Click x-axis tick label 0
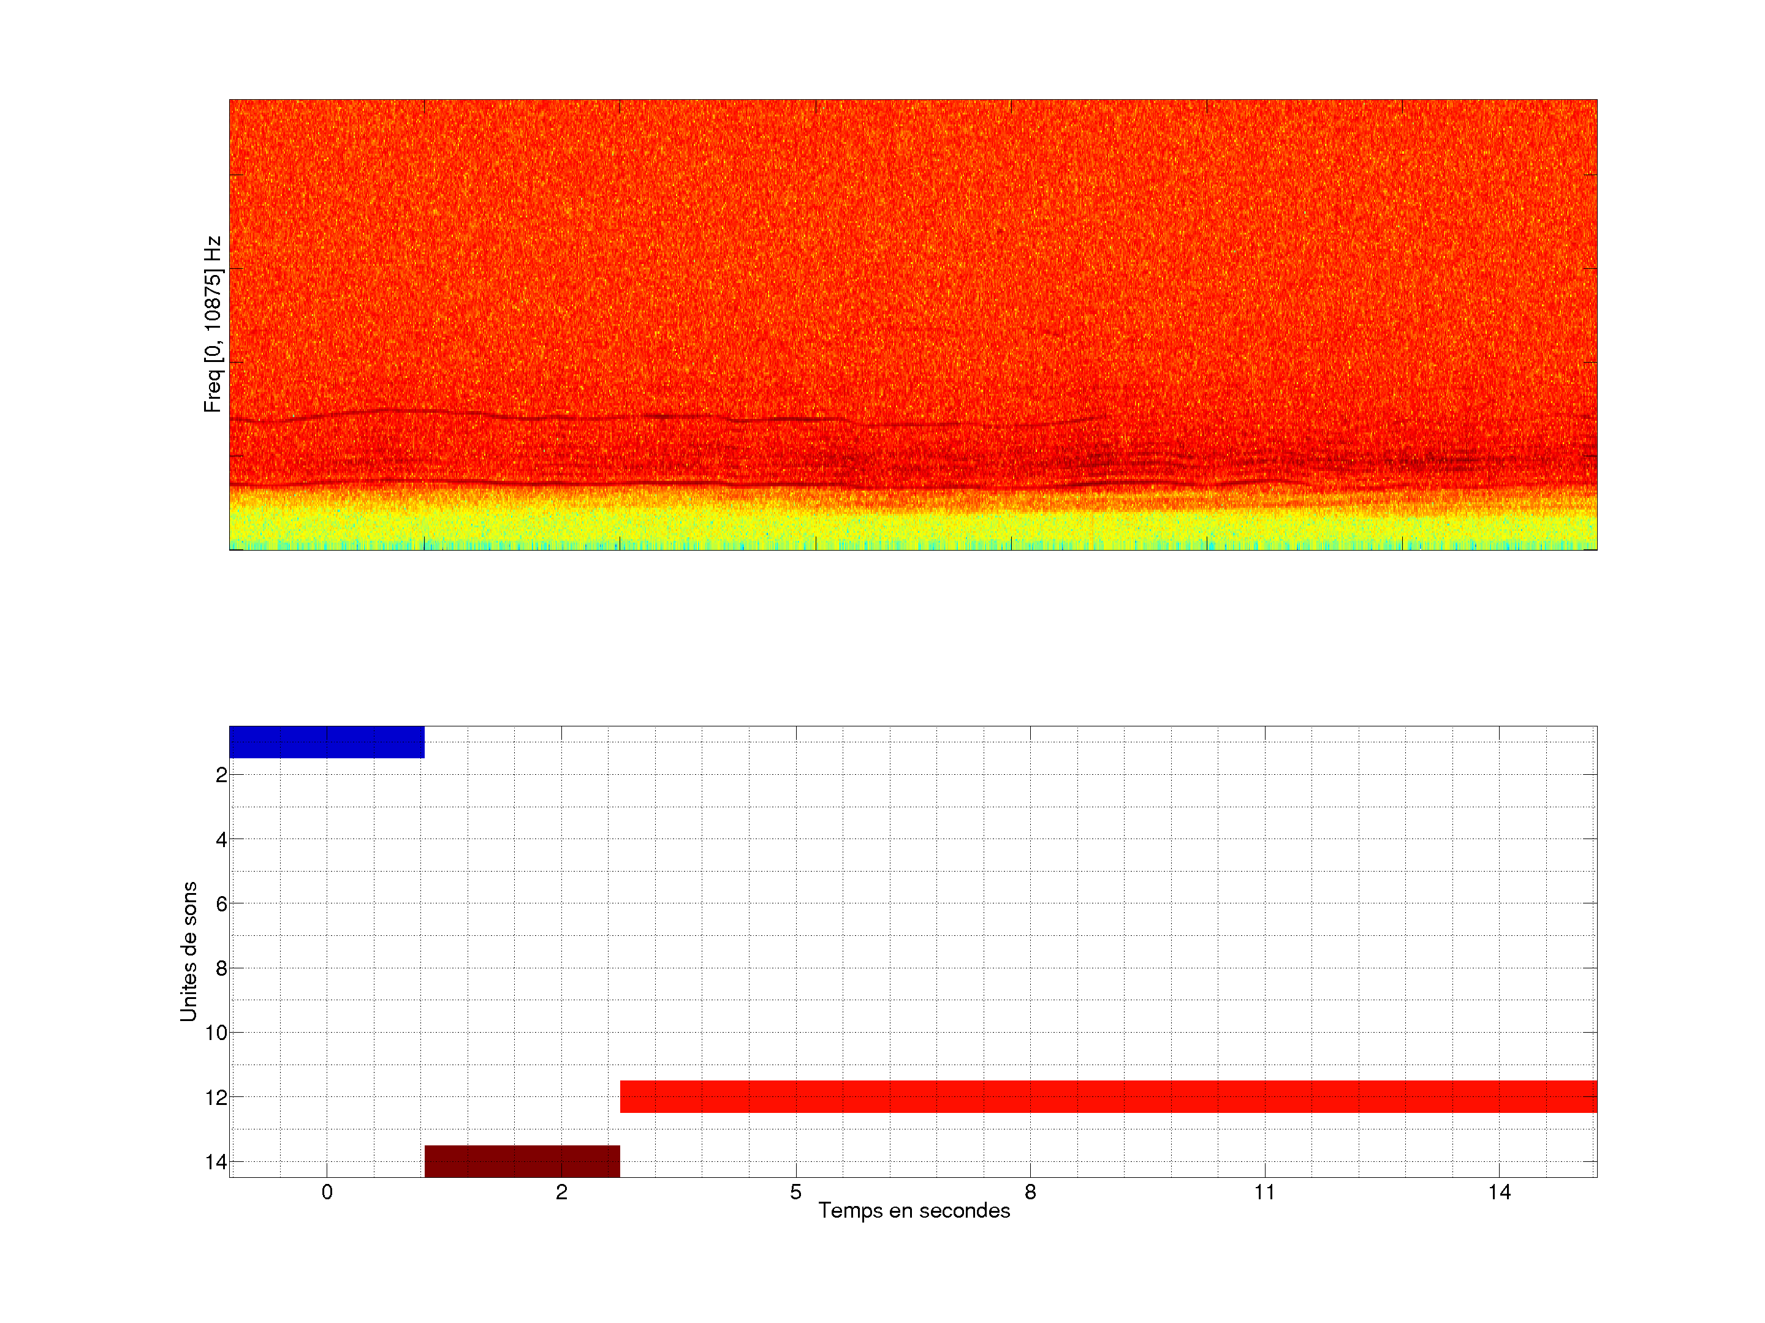The image size is (1765, 1323). point(327,1192)
